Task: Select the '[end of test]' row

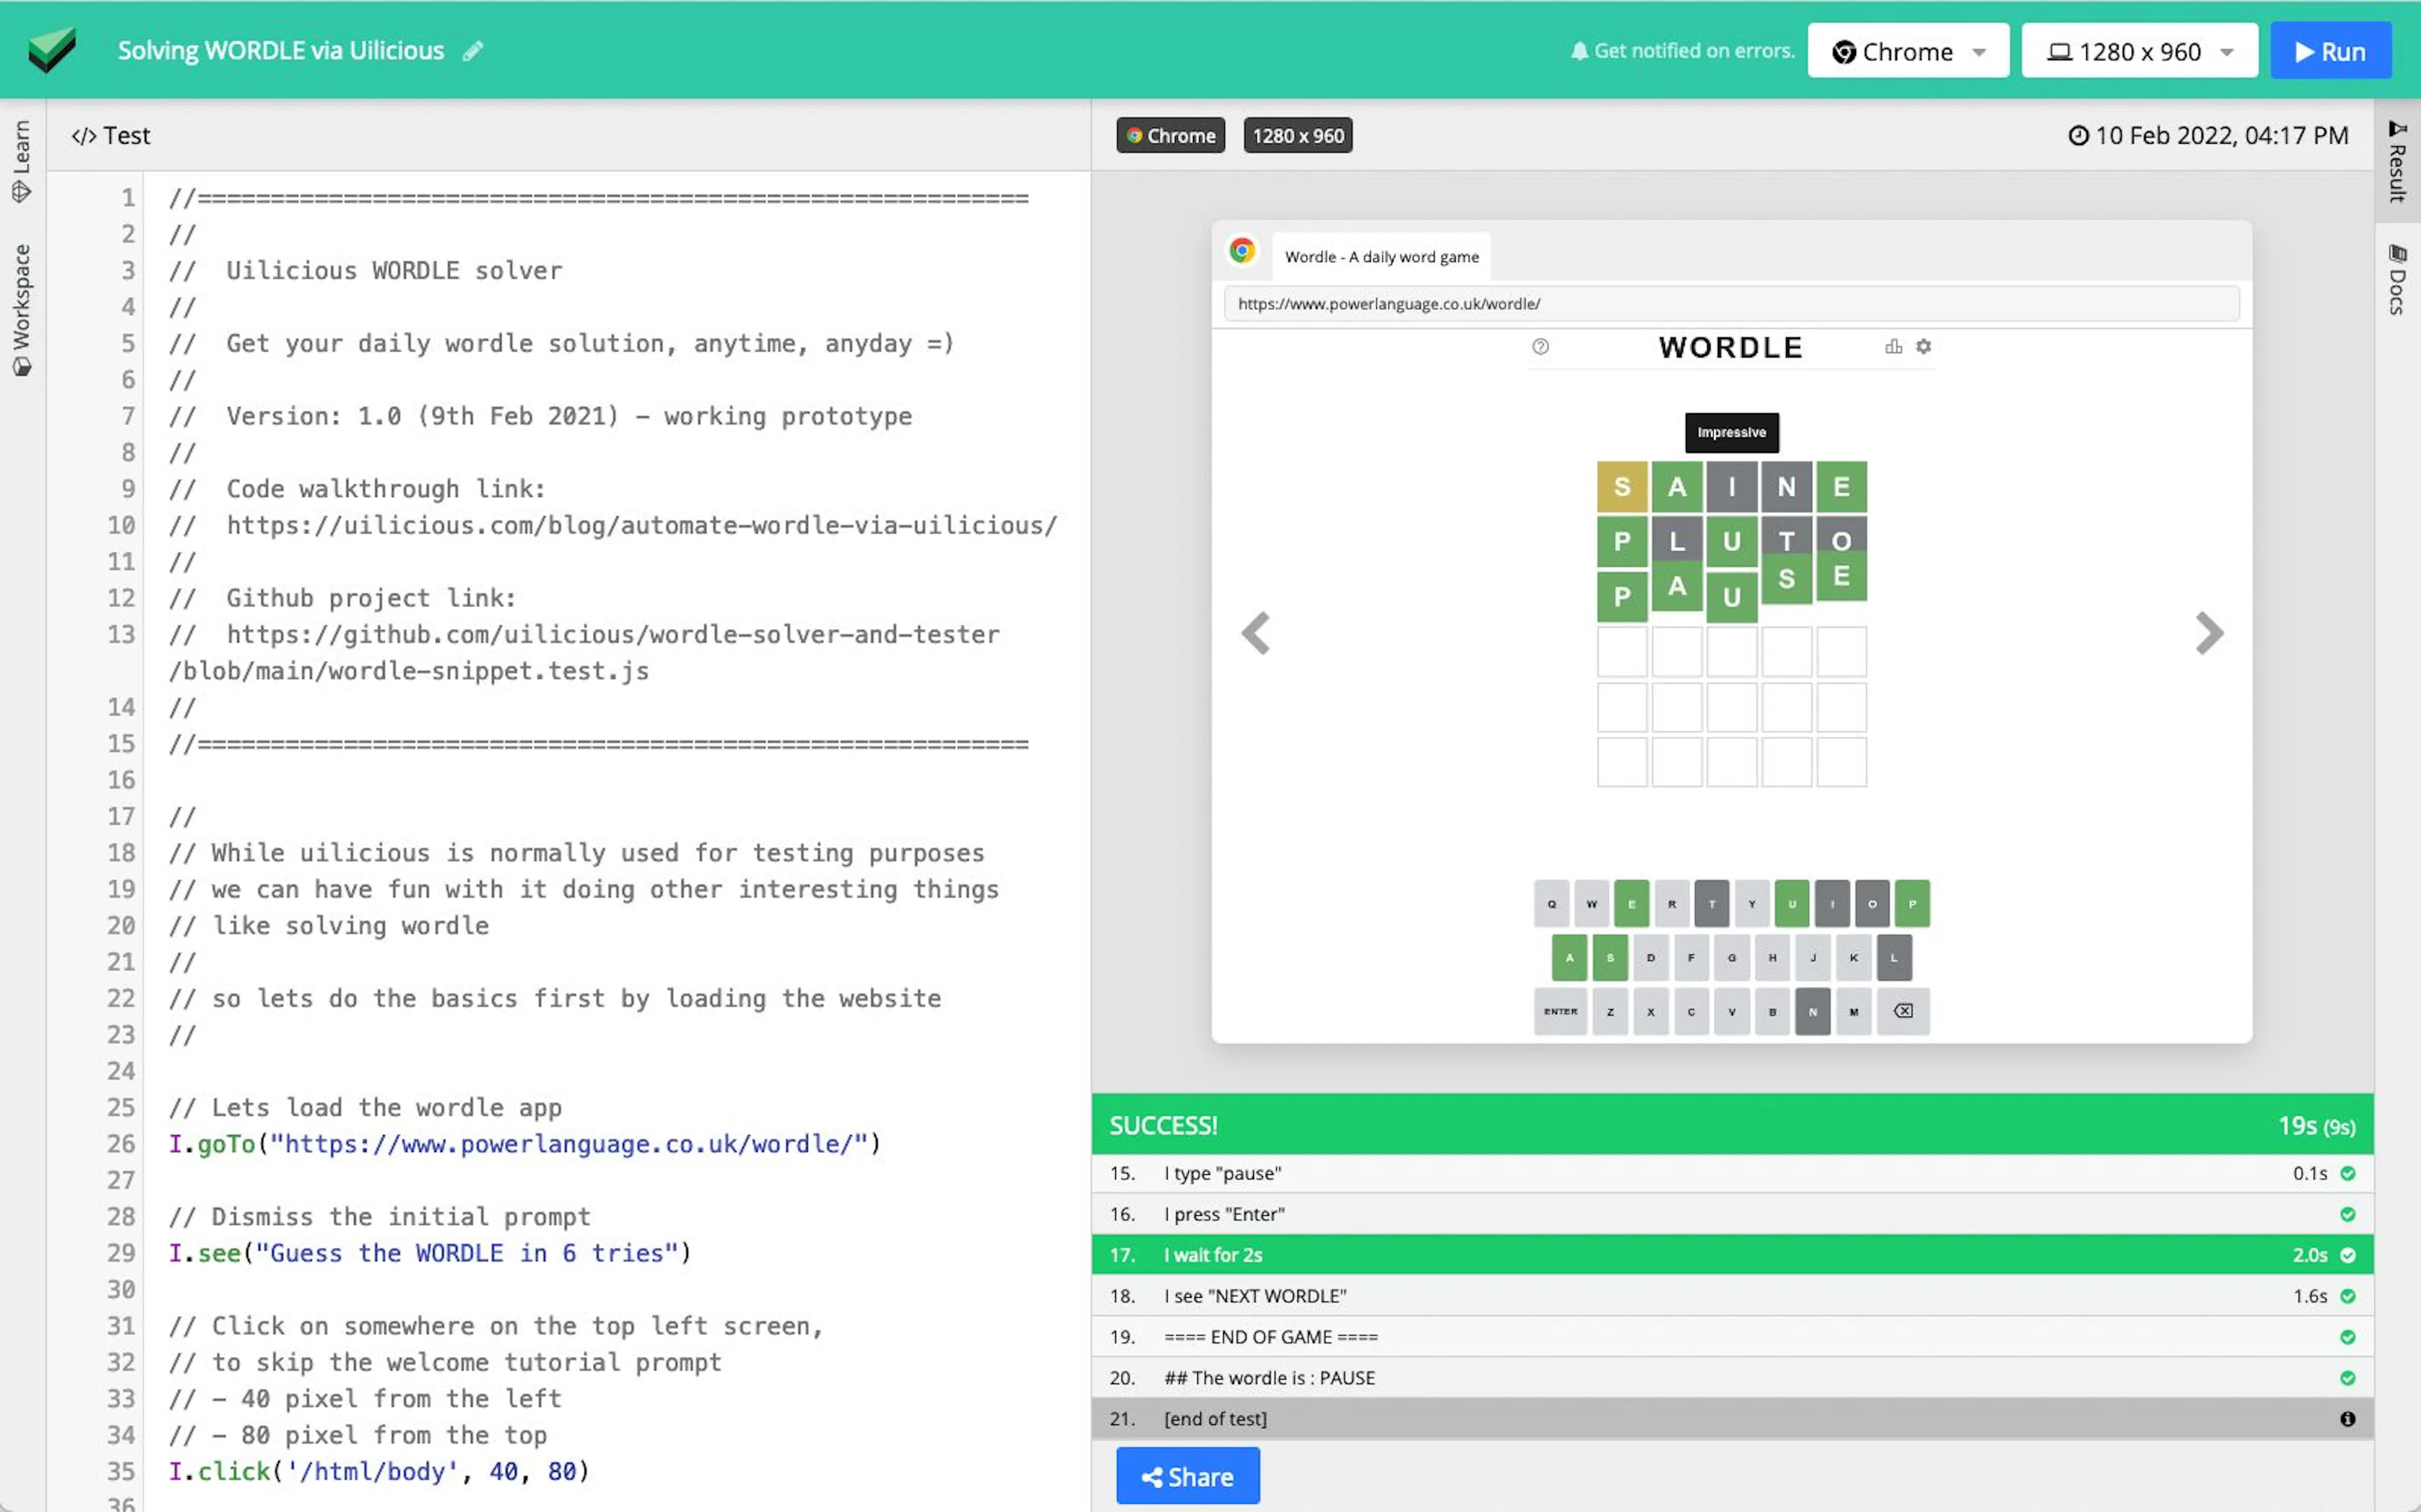Action: point(1732,1420)
